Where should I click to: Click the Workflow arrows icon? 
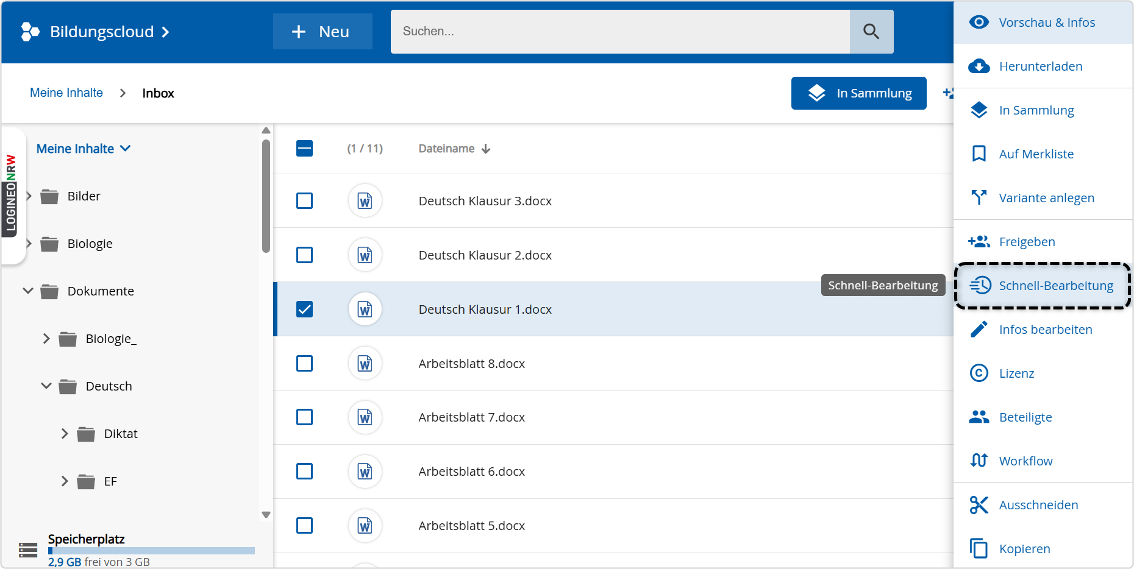point(979,461)
